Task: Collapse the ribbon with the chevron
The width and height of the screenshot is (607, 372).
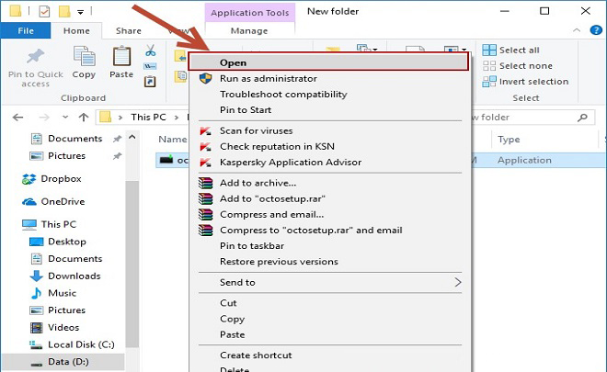Action: pos(577,29)
